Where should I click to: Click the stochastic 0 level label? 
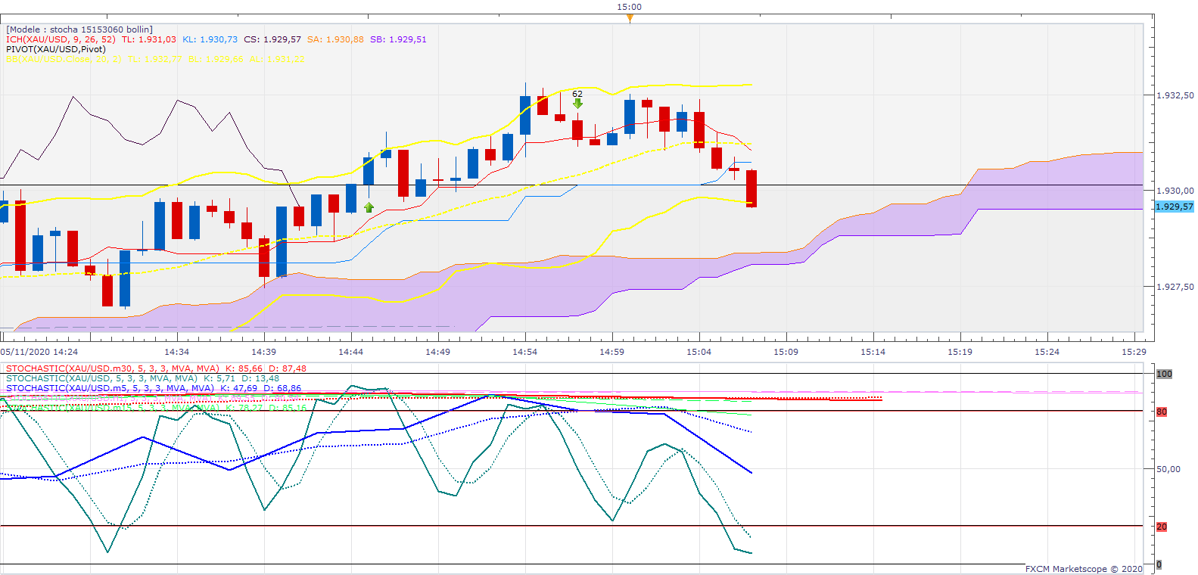click(1159, 564)
